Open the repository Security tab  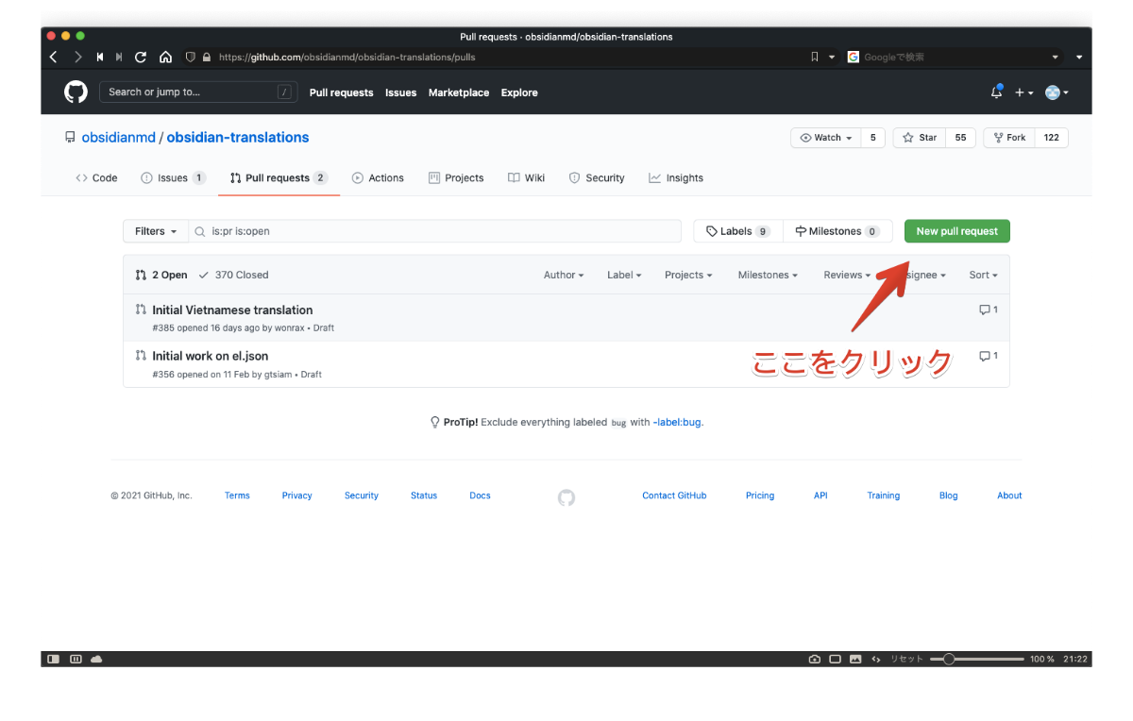coord(597,177)
